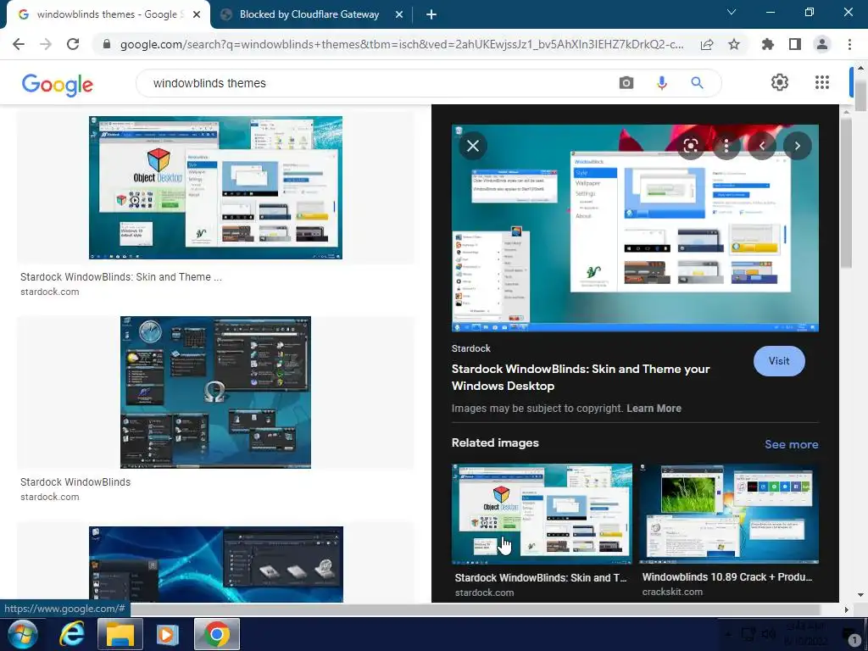Switch to windowblinds themes Google tab
Image resolution: width=868 pixels, height=651 pixels.
106,14
